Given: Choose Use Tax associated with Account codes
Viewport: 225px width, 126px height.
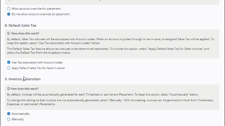Looking at the screenshot, I should pos(9,62).
